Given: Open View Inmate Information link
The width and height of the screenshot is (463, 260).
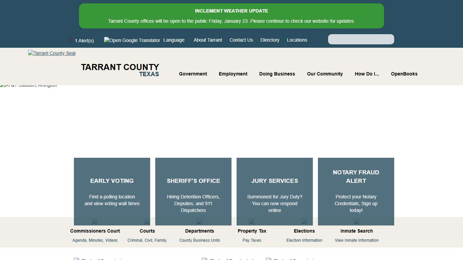Looking at the screenshot, I should click(357, 240).
